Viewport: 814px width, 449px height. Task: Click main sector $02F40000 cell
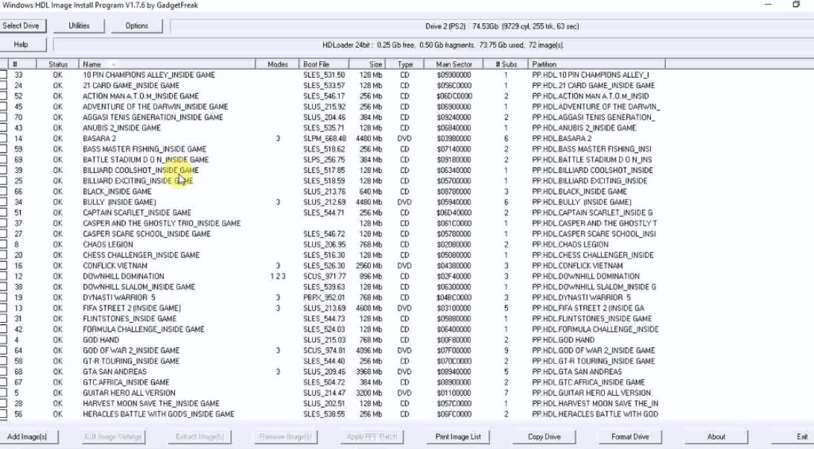point(454,276)
